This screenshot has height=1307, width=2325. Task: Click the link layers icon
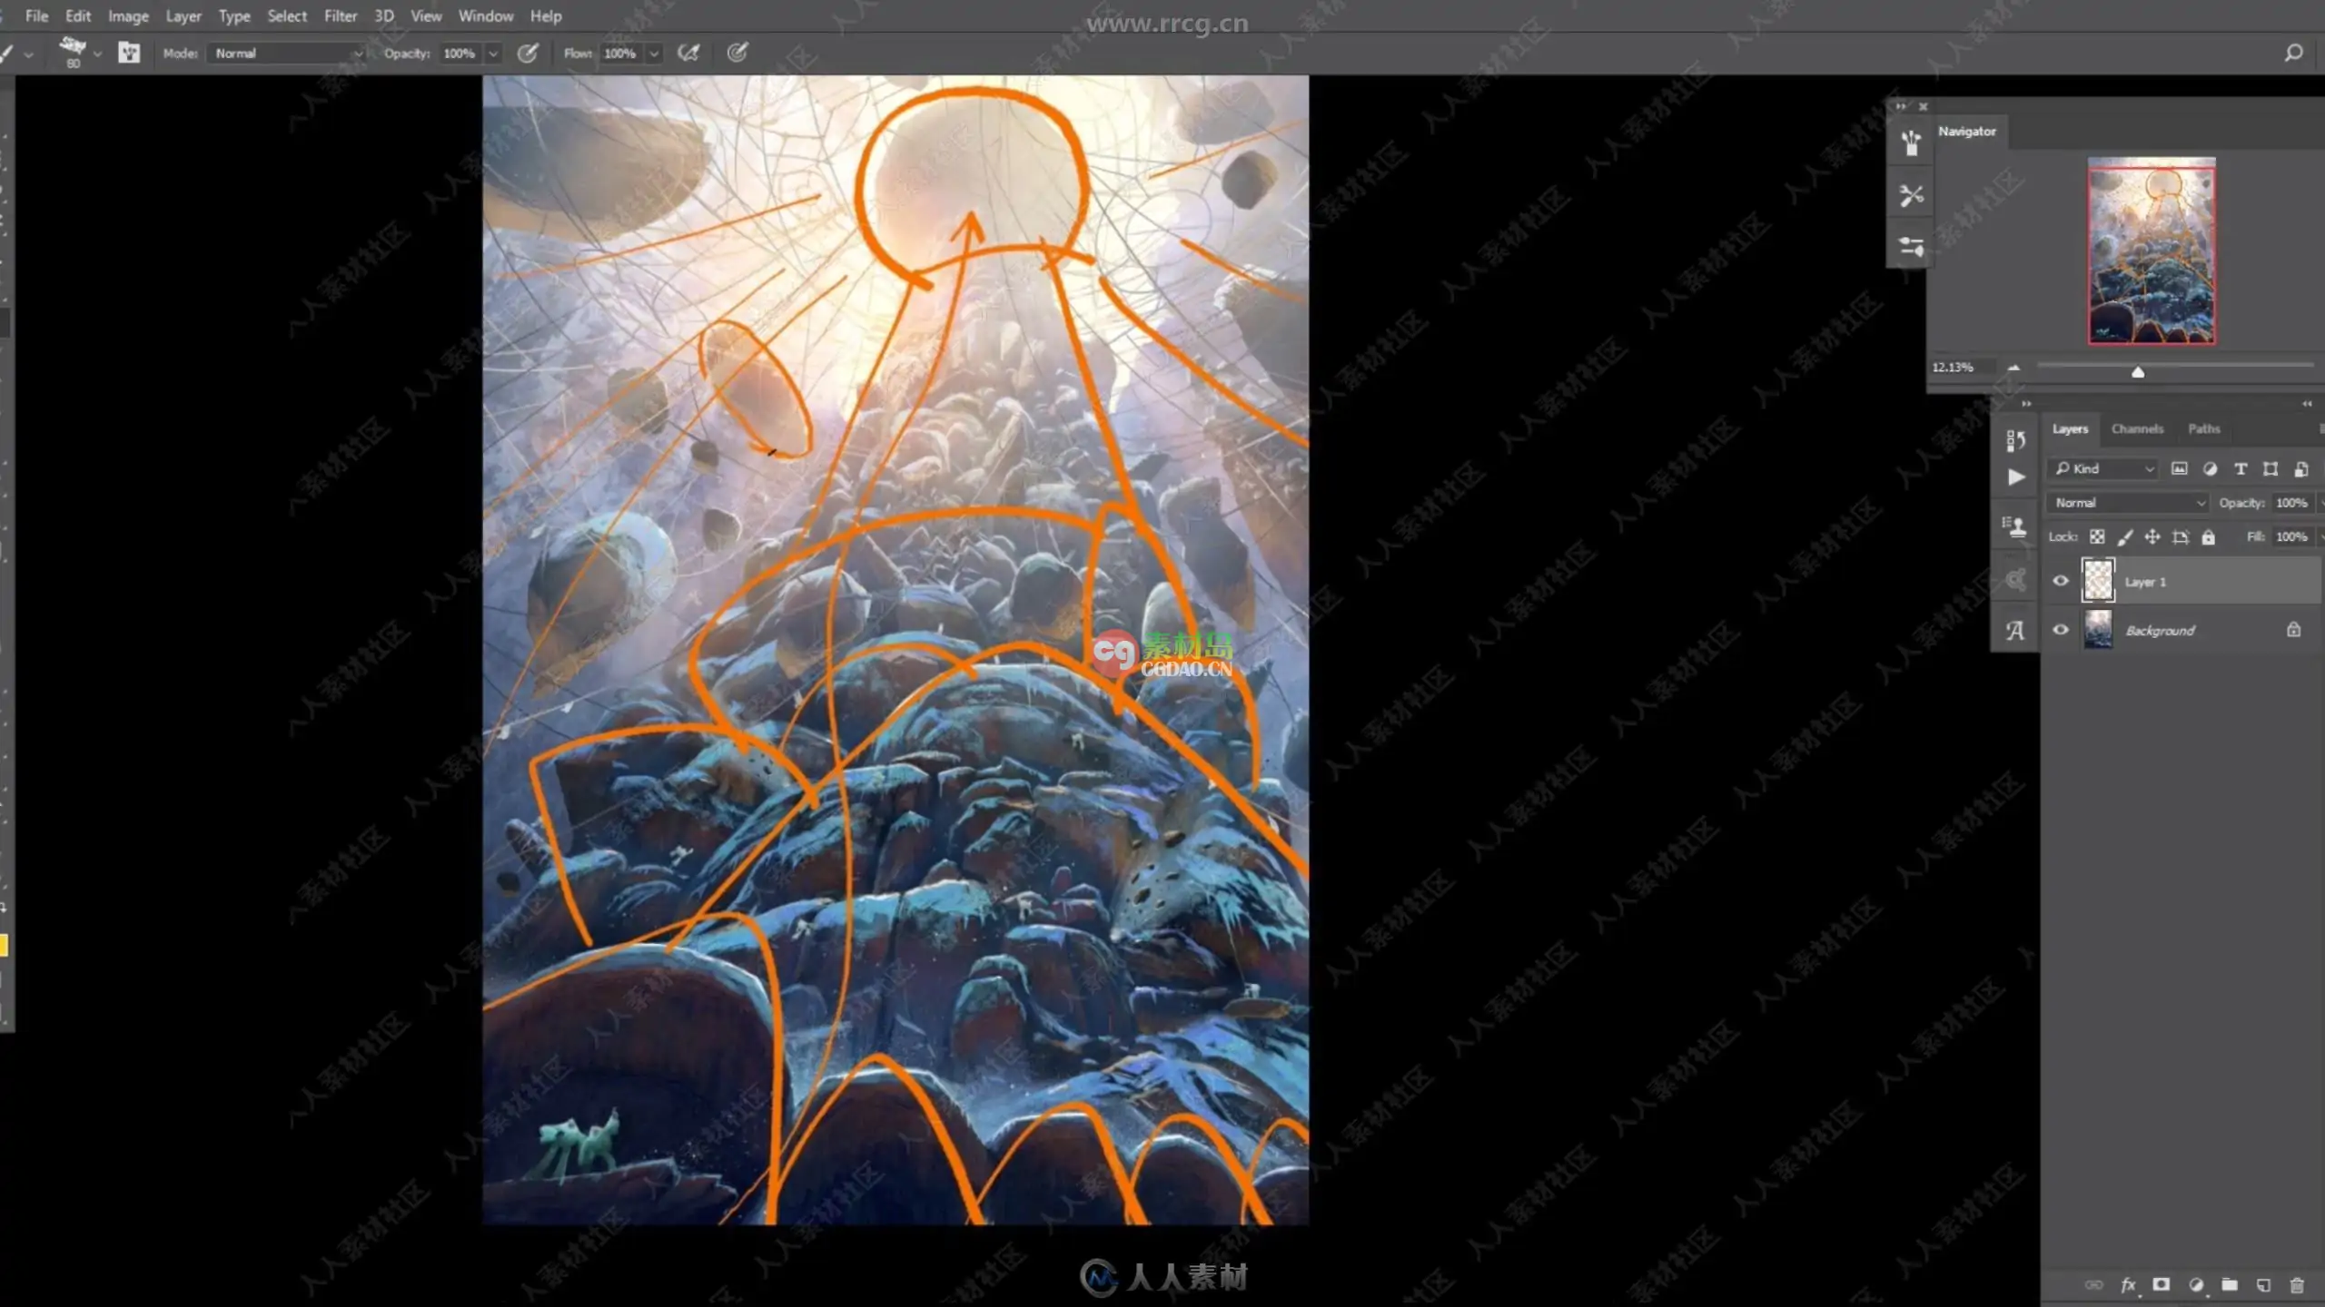click(2093, 1284)
